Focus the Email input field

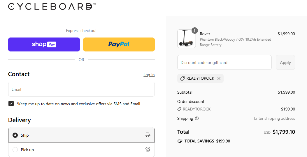81,89
